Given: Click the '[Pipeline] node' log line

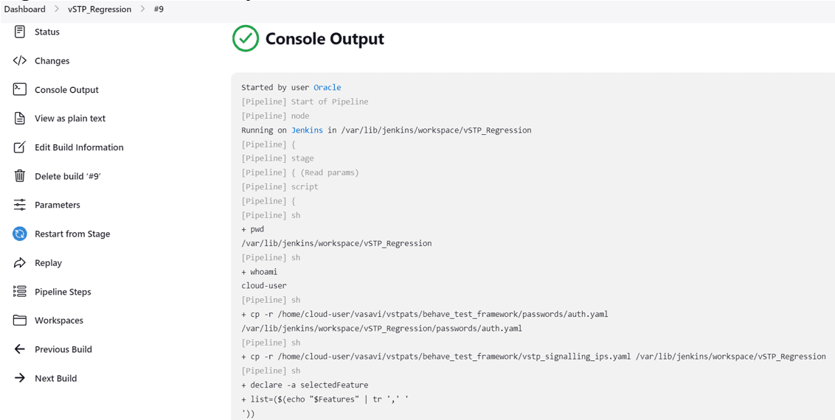Looking at the screenshot, I should click(x=275, y=116).
